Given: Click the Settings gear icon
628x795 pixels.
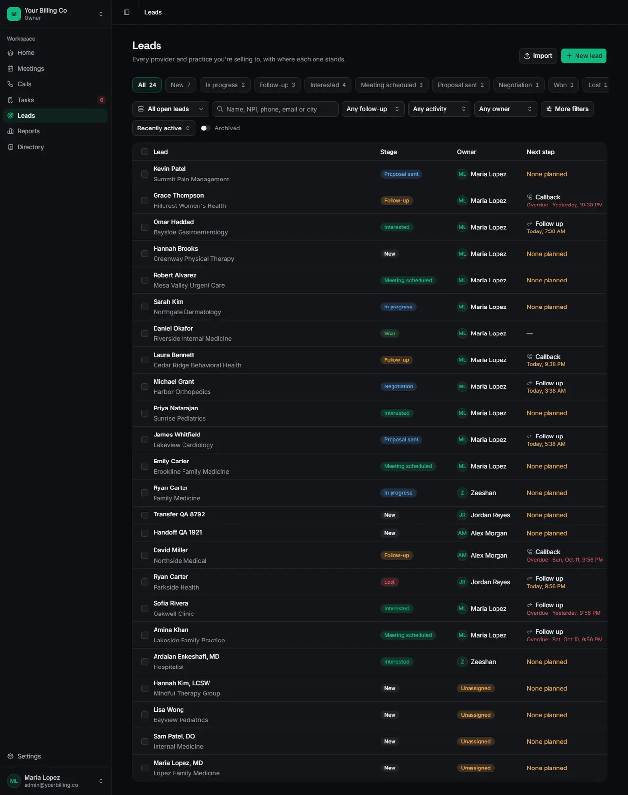Looking at the screenshot, I should tap(10, 756).
